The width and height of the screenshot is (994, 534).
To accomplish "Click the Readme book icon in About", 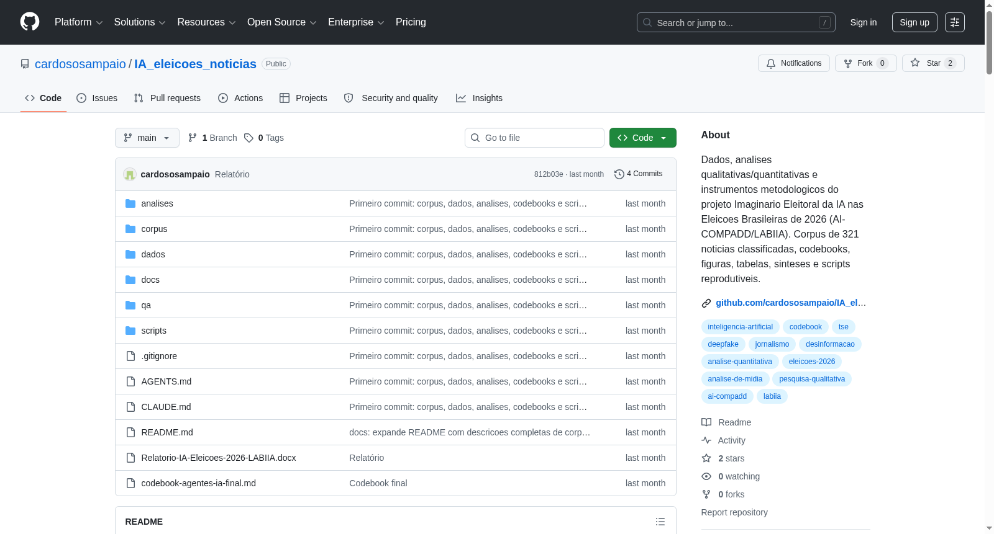I will 706,422.
